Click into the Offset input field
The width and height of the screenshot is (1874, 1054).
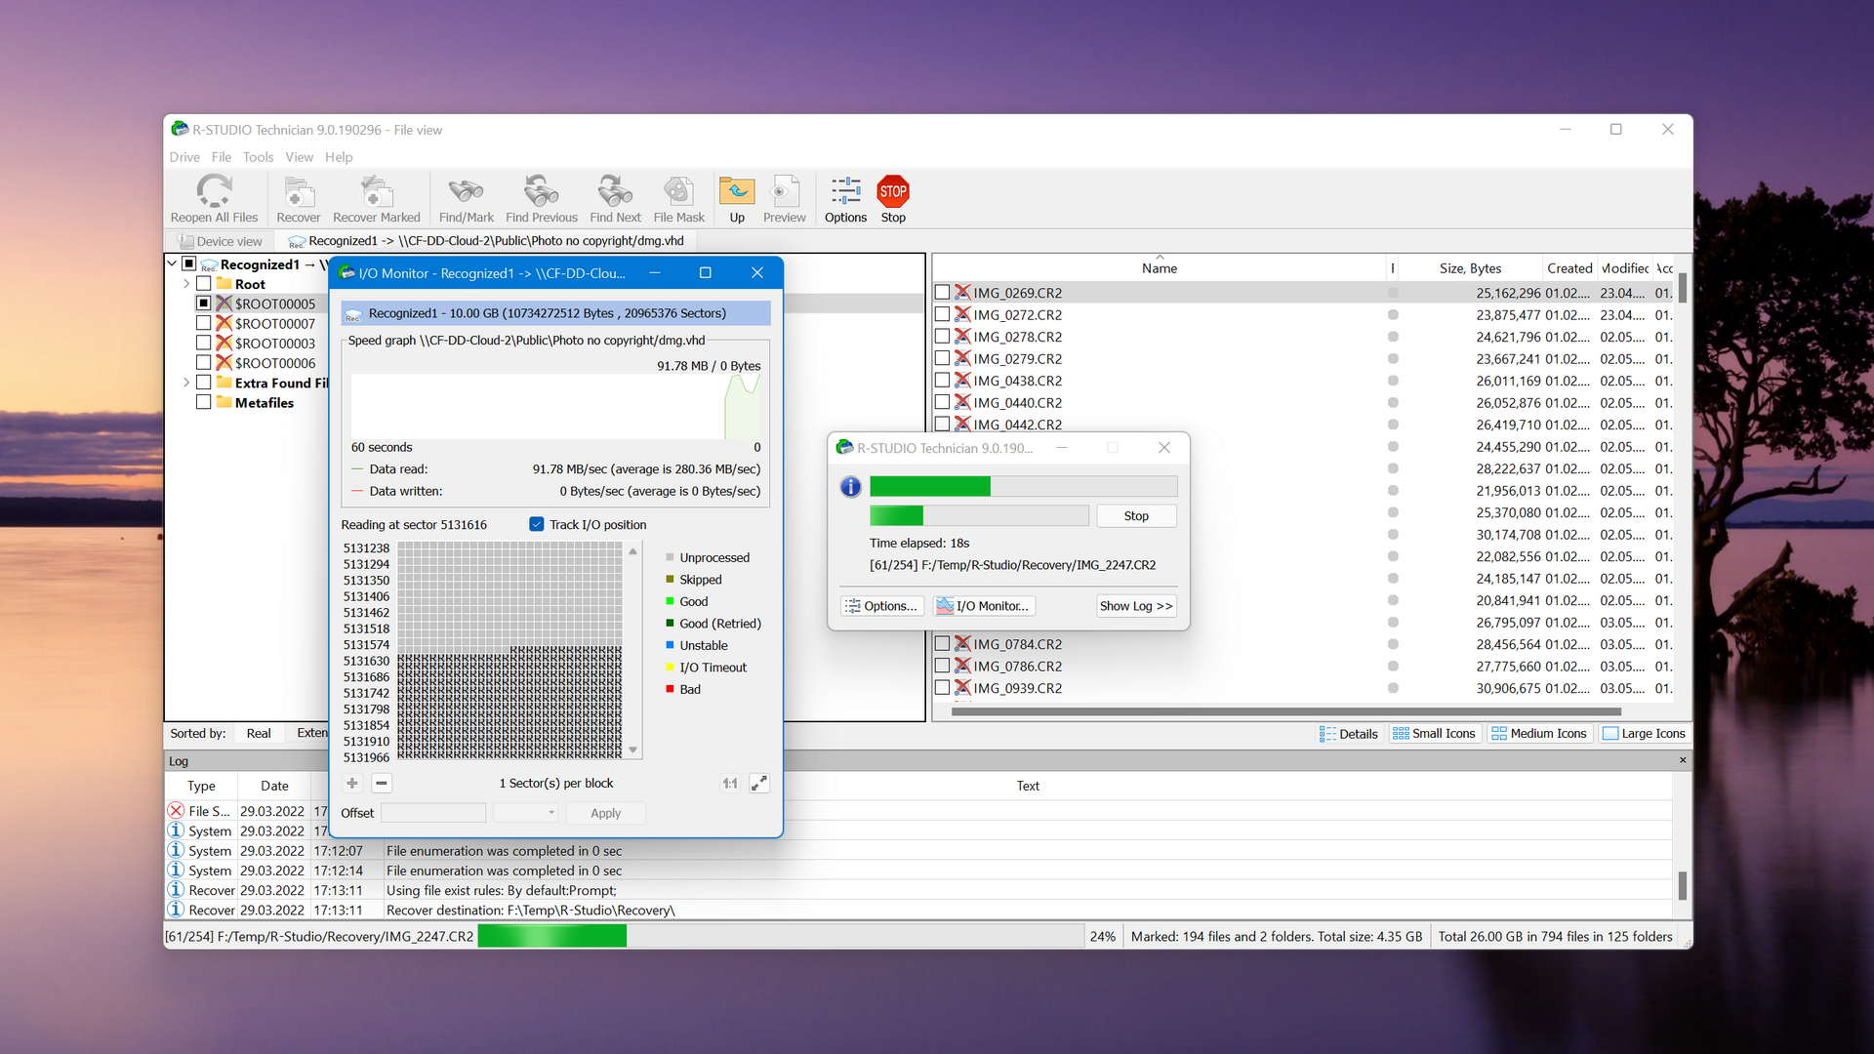pos(433,812)
